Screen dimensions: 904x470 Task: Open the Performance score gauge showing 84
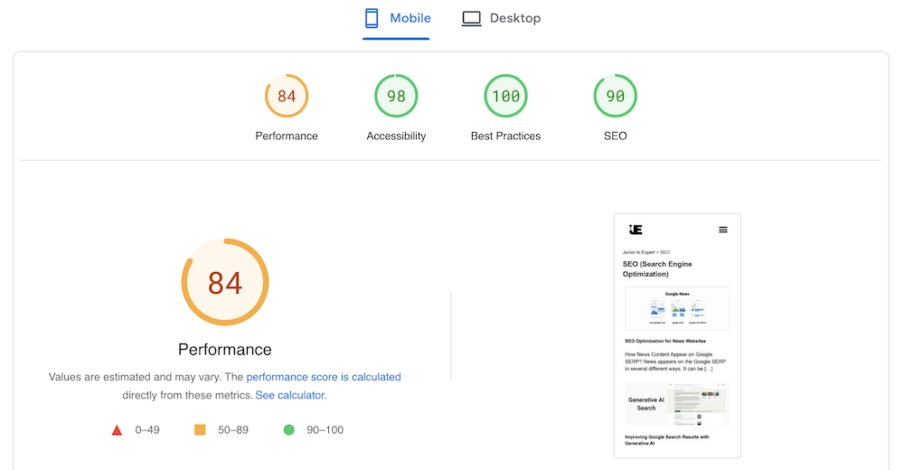click(287, 96)
